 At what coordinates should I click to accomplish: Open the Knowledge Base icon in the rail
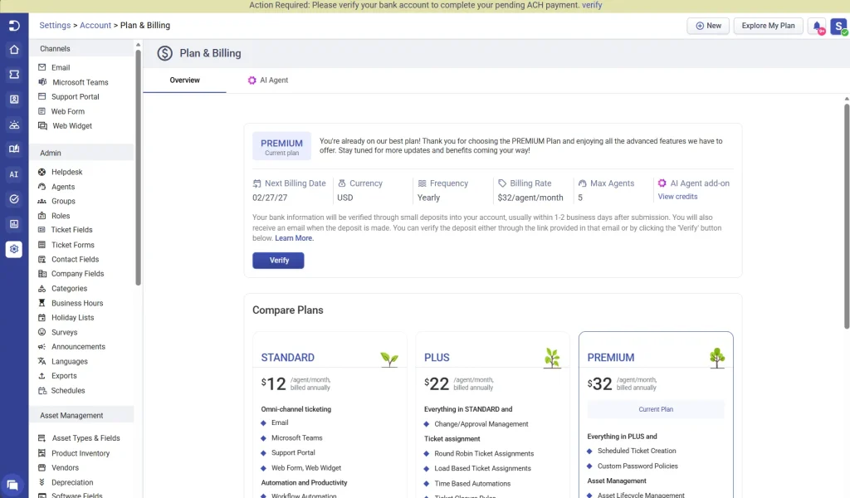click(12, 148)
